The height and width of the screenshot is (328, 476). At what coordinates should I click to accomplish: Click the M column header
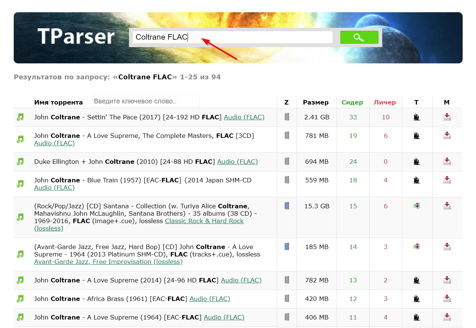(x=447, y=102)
